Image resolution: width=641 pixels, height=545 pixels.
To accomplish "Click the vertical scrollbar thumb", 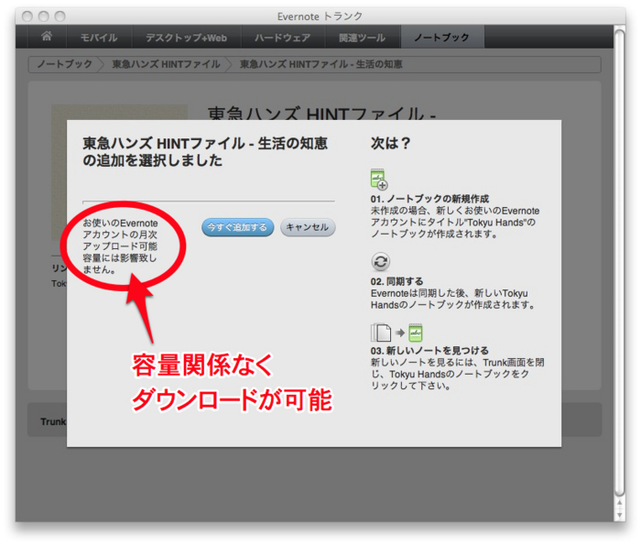I will (619, 263).
